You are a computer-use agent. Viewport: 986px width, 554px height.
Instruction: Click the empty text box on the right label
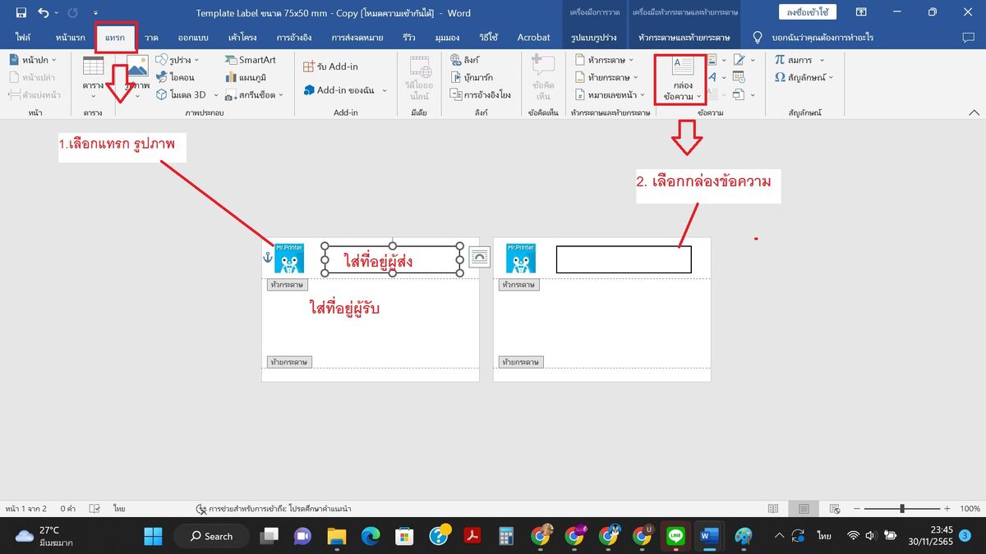tap(624, 259)
